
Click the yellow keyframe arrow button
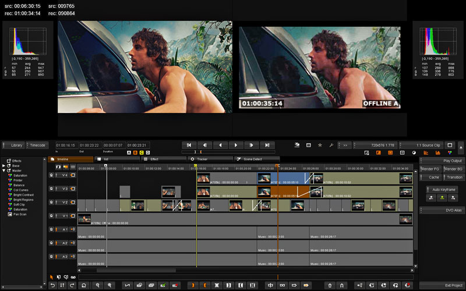tap(441, 198)
